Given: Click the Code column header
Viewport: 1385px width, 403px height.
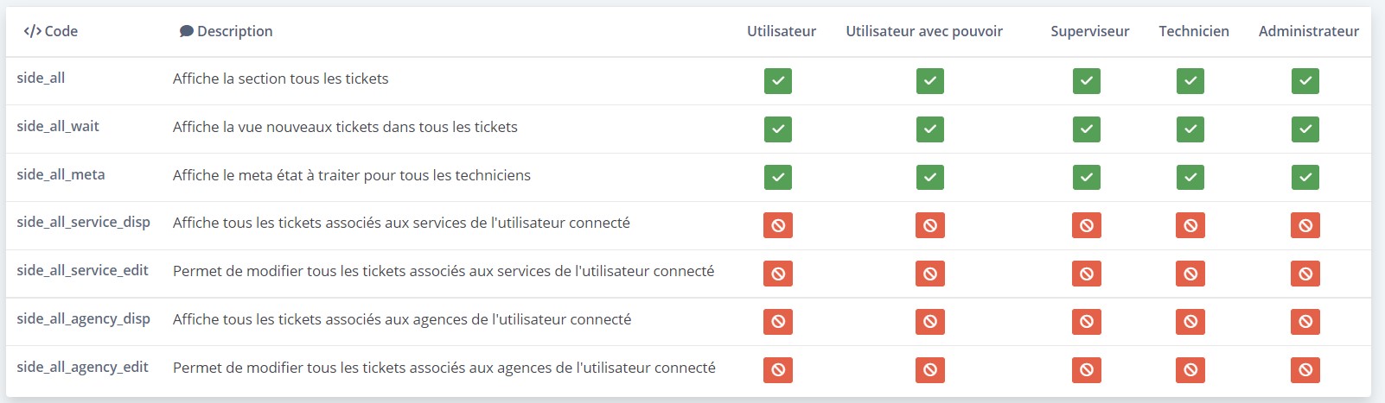Looking at the screenshot, I should pyautogui.click(x=51, y=31).
